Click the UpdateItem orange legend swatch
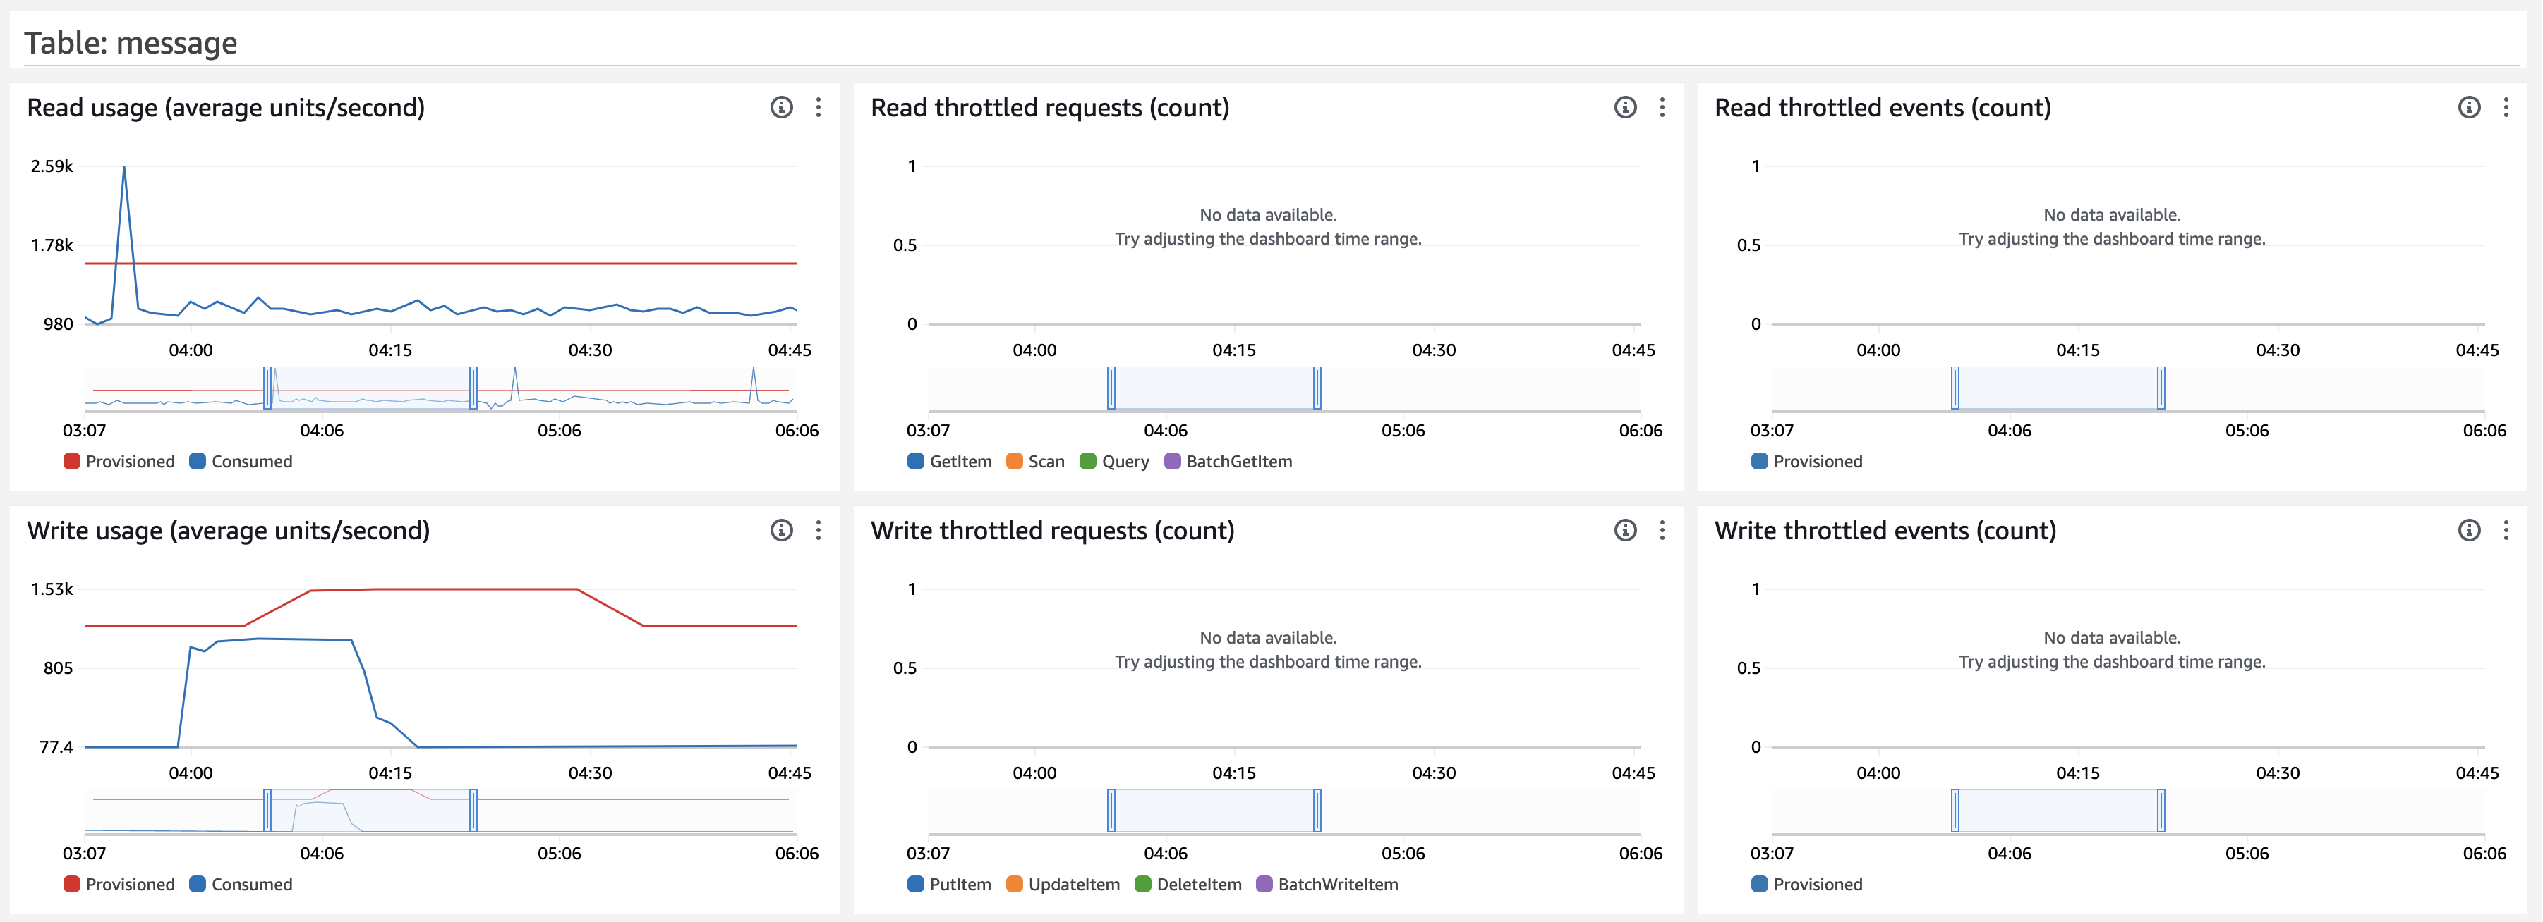 (1014, 885)
